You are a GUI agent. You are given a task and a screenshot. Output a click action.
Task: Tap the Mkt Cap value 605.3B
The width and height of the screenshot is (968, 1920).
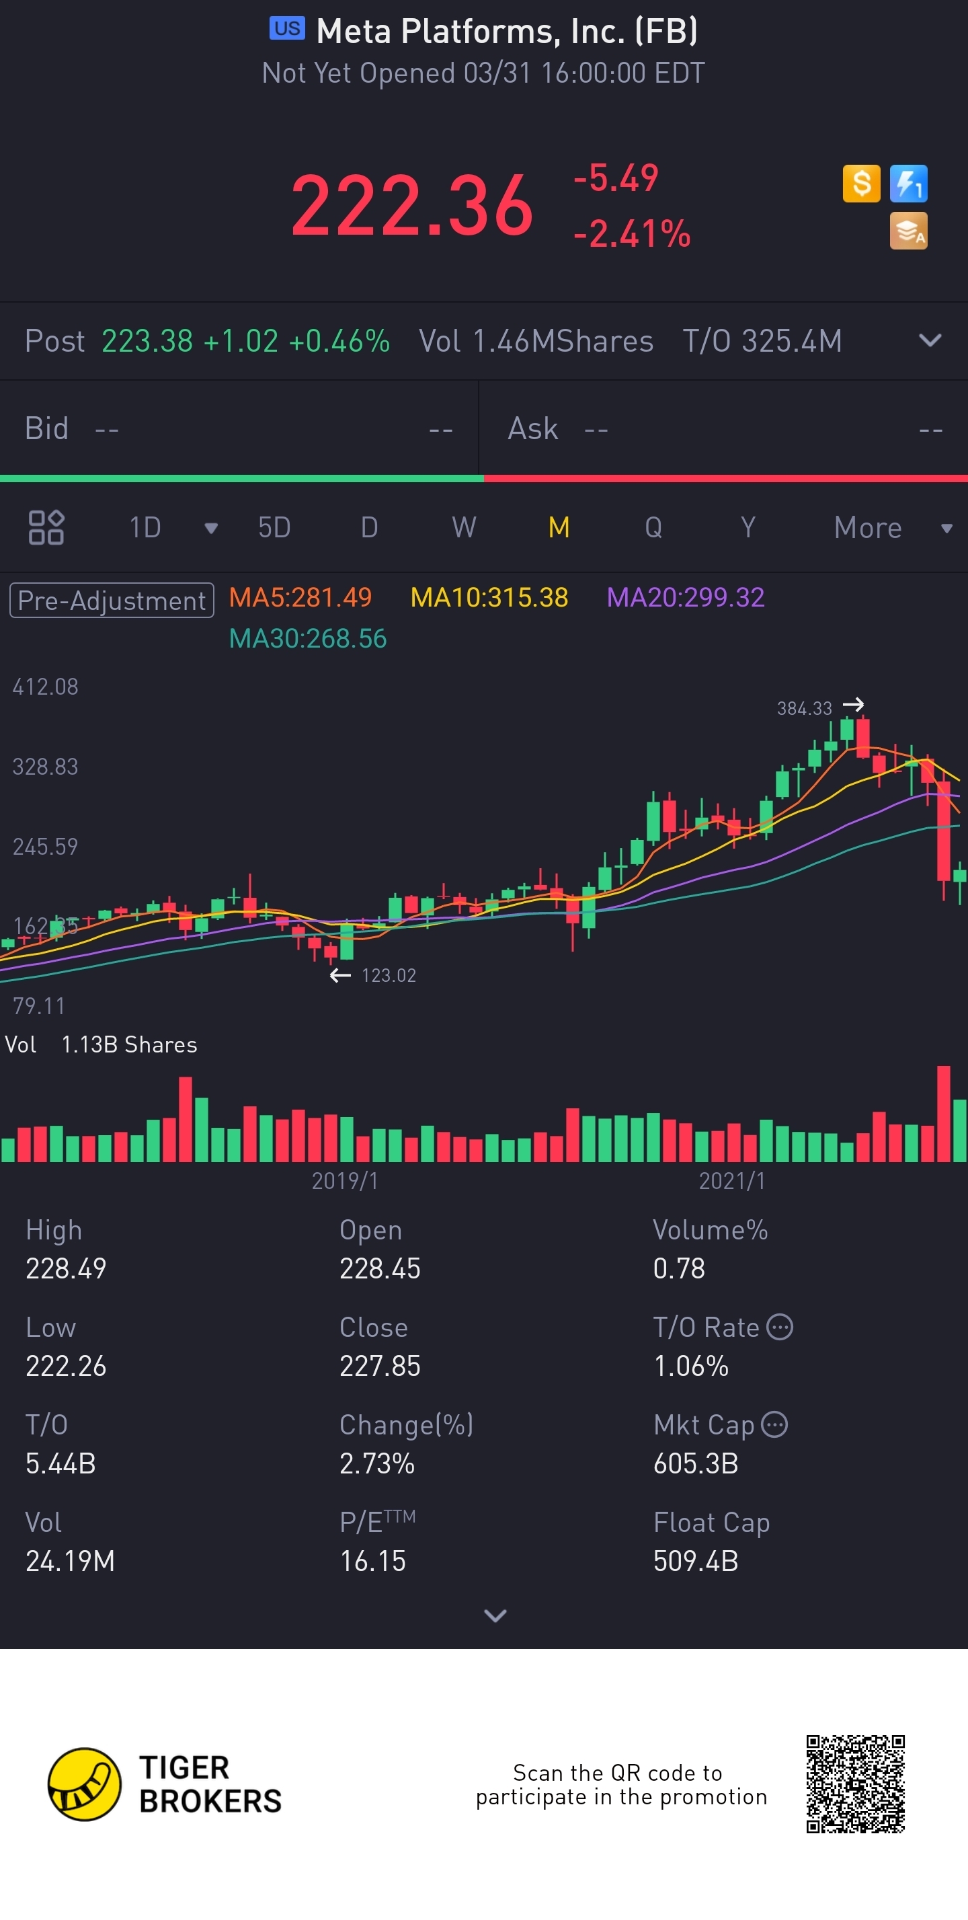click(696, 1464)
